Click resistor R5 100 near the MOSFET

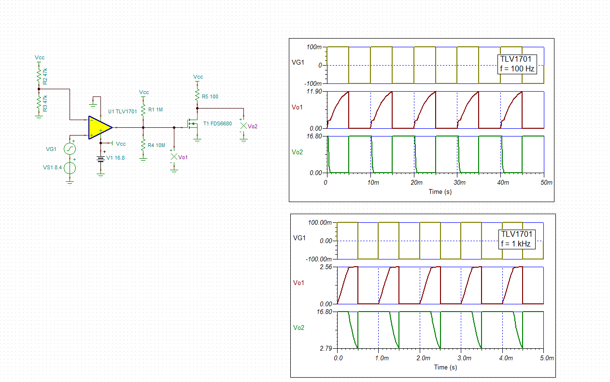(198, 95)
